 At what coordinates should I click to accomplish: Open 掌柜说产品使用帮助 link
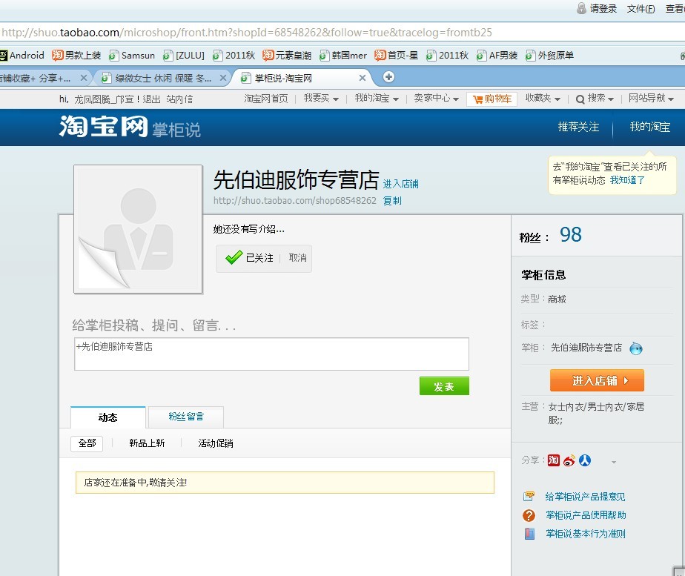click(586, 515)
